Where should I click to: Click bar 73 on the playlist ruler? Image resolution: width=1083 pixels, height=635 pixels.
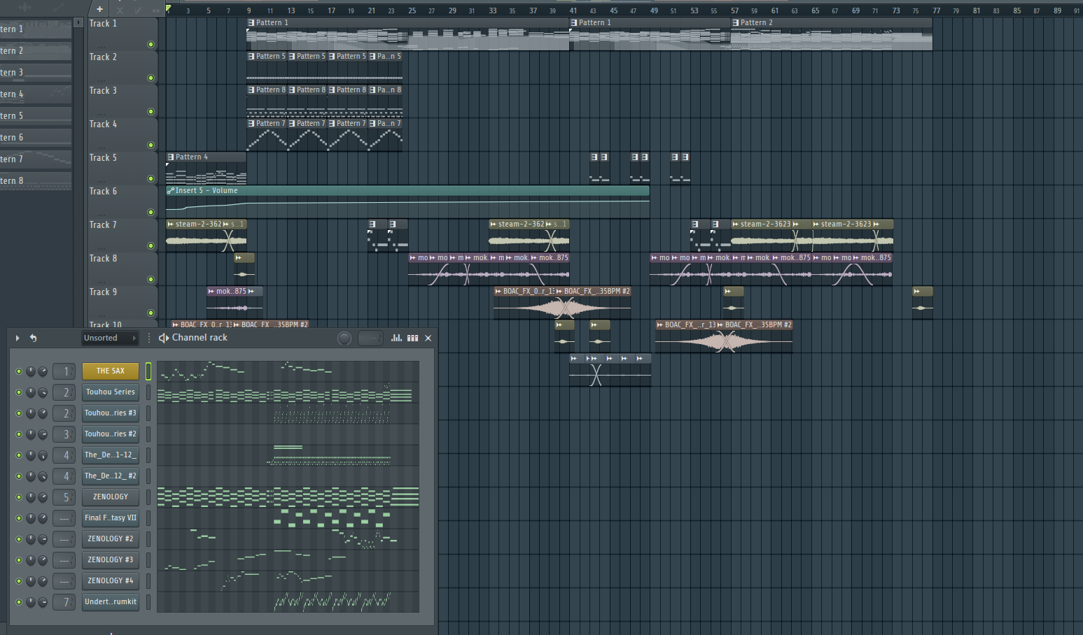coord(896,10)
